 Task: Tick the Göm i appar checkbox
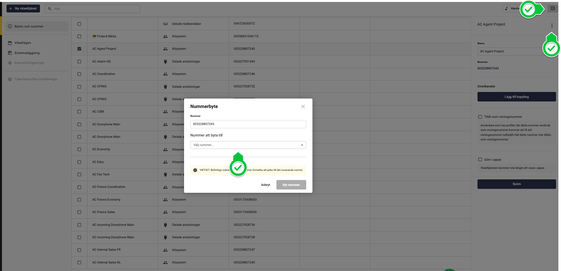(x=480, y=160)
